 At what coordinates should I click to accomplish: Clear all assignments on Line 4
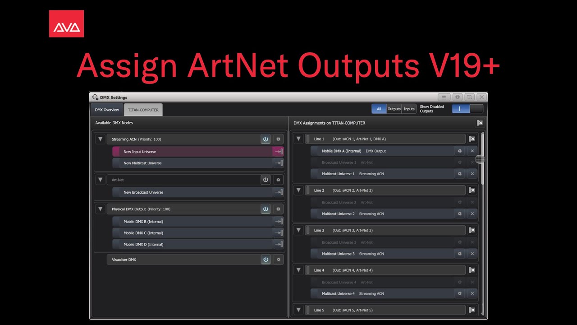[x=472, y=270]
